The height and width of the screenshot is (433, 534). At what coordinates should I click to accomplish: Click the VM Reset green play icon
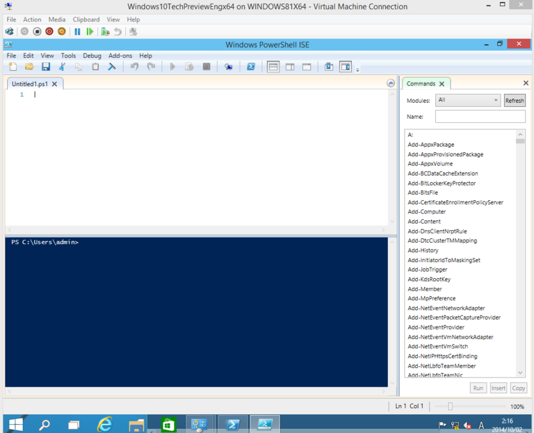(90, 31)
